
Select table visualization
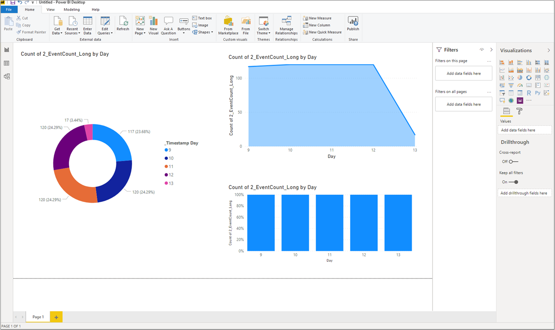(511, 93)
